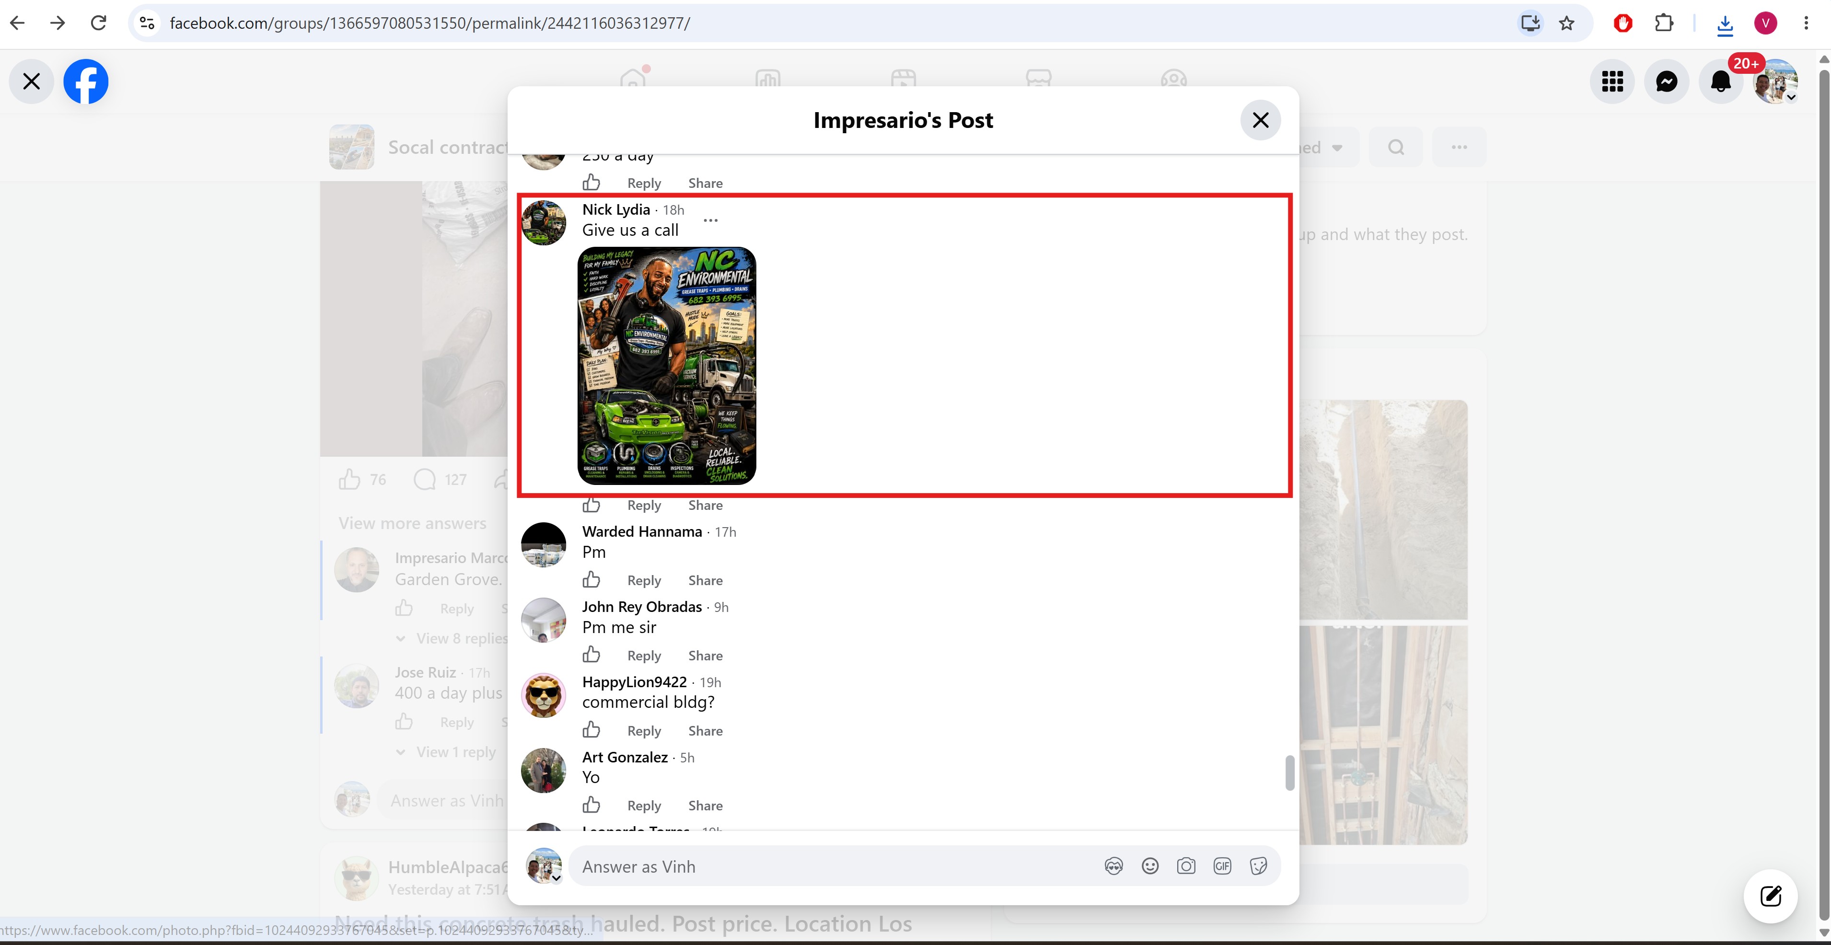Reply to Art Gonzalez's comment
The height and width of the screenshot is (945, 1831).
pyautogui.click(x=644, y=806)
